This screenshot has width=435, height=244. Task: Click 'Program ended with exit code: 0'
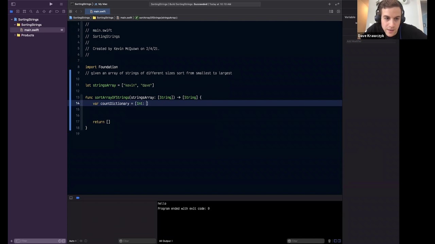click(x=184, y=209)
